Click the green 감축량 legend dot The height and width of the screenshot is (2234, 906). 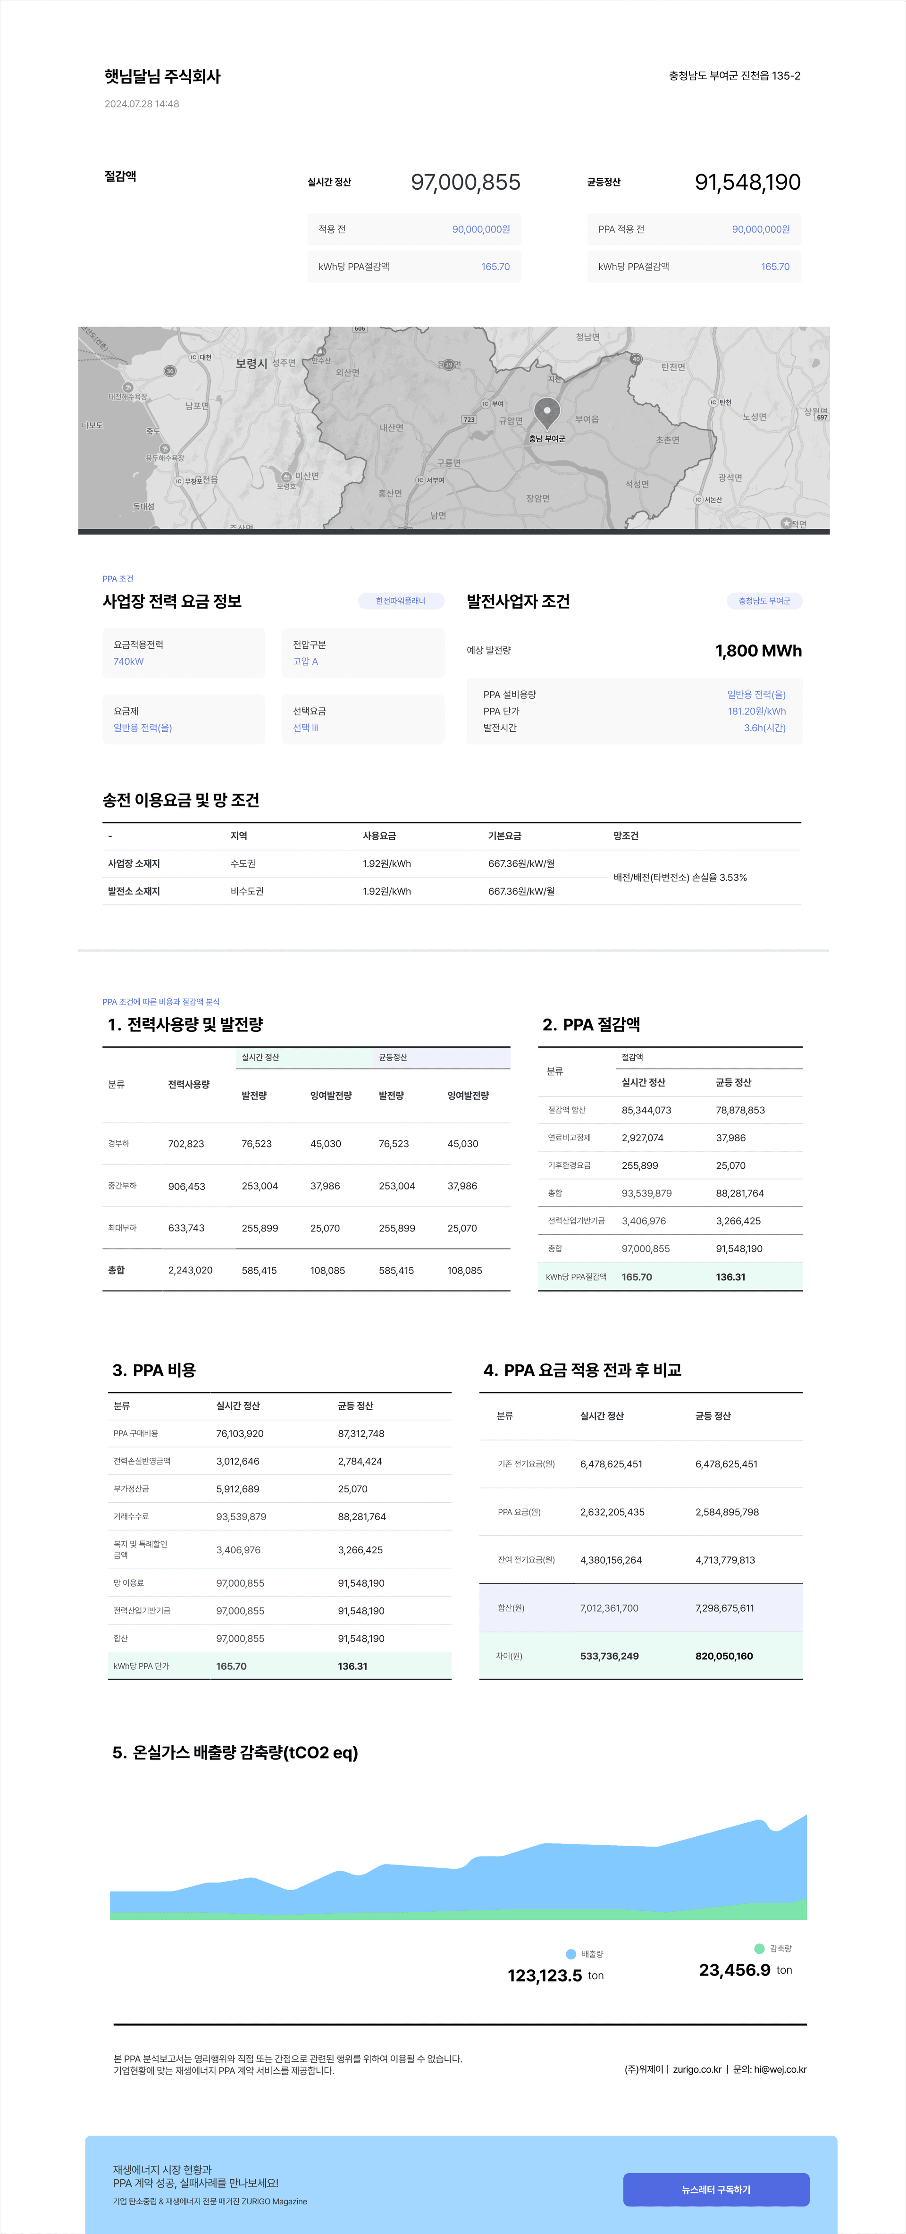pyautogui.click(x=759, y=1948)
